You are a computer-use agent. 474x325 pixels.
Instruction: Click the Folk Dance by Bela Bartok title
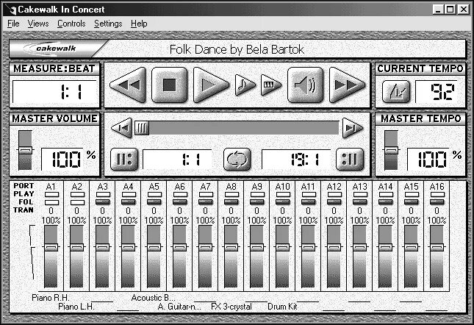click(237, 49)
